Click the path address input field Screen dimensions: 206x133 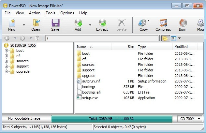click(x=102, y=38)
